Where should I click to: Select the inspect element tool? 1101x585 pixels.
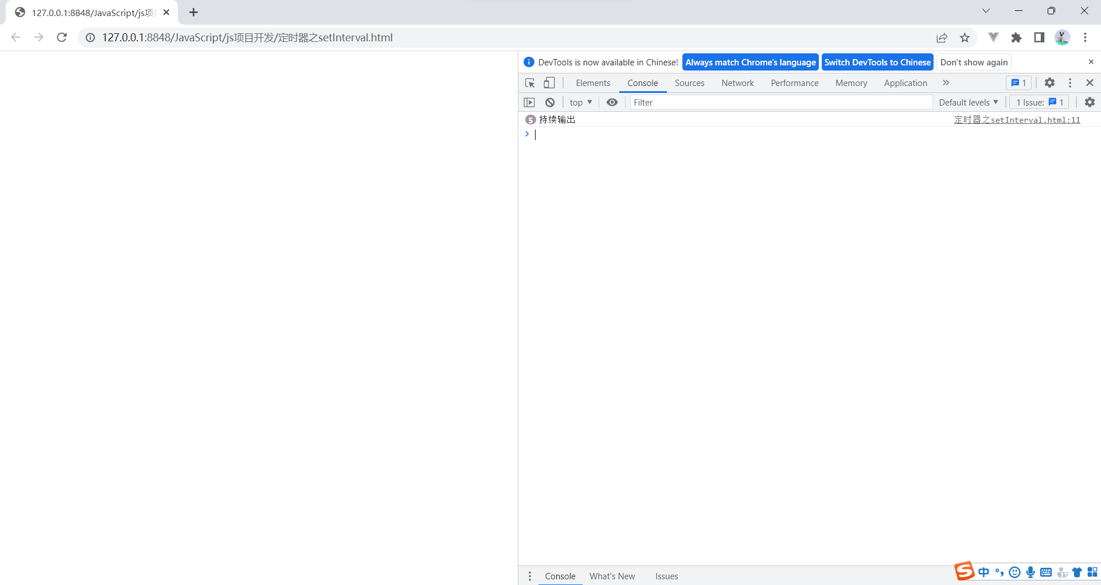(529, 83)
